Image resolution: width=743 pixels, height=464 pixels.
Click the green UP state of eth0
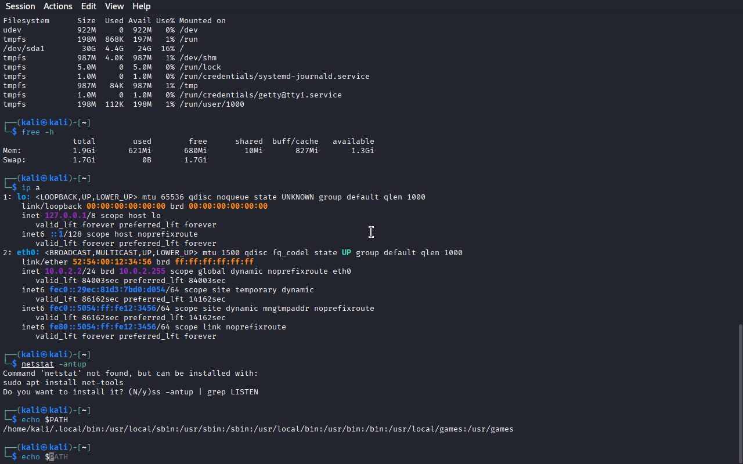346,253
